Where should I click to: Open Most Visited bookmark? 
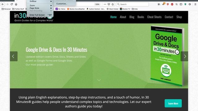pos(112,9)
